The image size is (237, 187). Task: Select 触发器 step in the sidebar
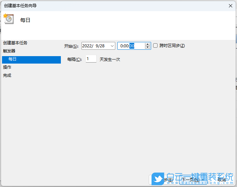click(x=9, y=51)
